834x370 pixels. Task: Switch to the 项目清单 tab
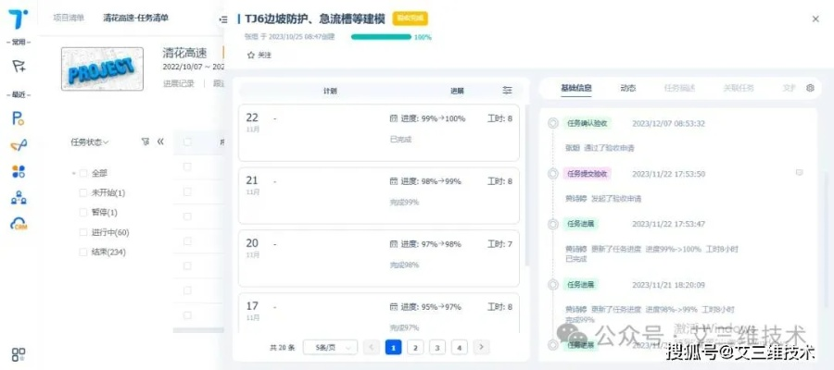(69, 18)
